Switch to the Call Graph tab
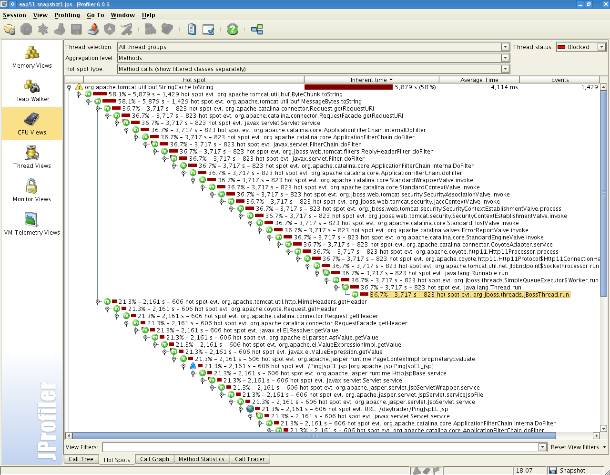 point(154,459)
